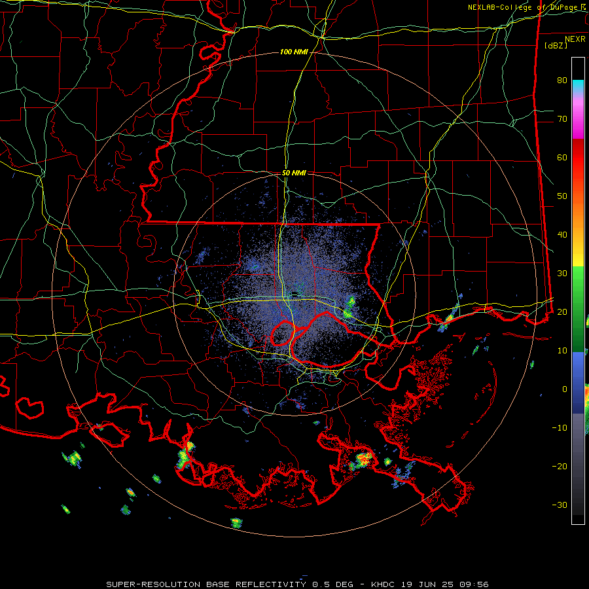This screenshot has height=589, width=589.
Task: Click the 50 value on dBZ scale
Action: (562, 196)
